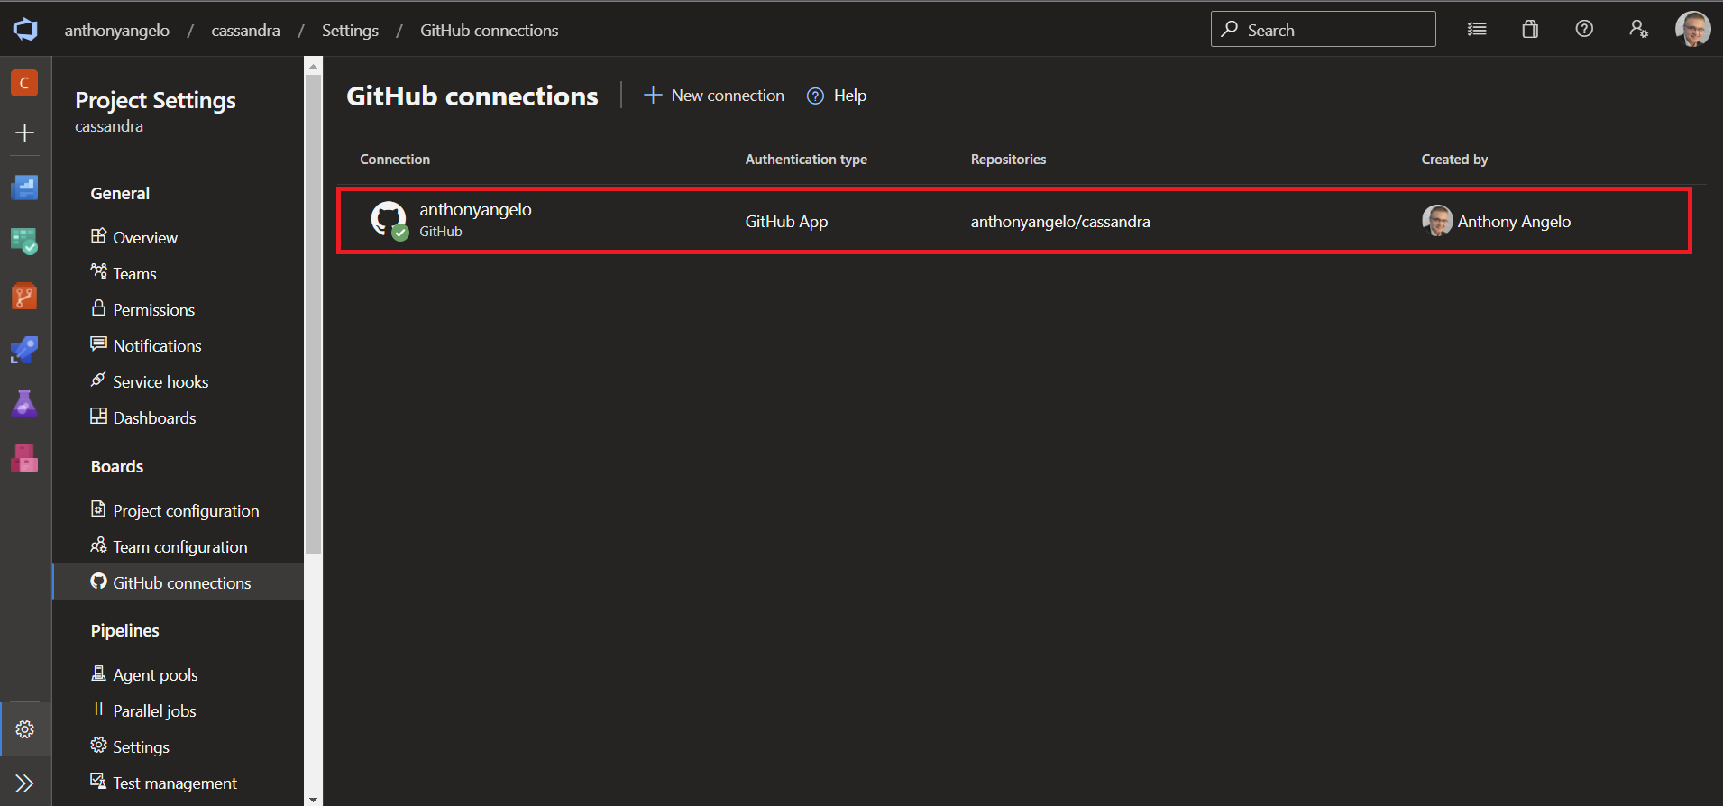Open Notifications settings page
This screenshot has height=806, width=1723.
pos(146,345)
